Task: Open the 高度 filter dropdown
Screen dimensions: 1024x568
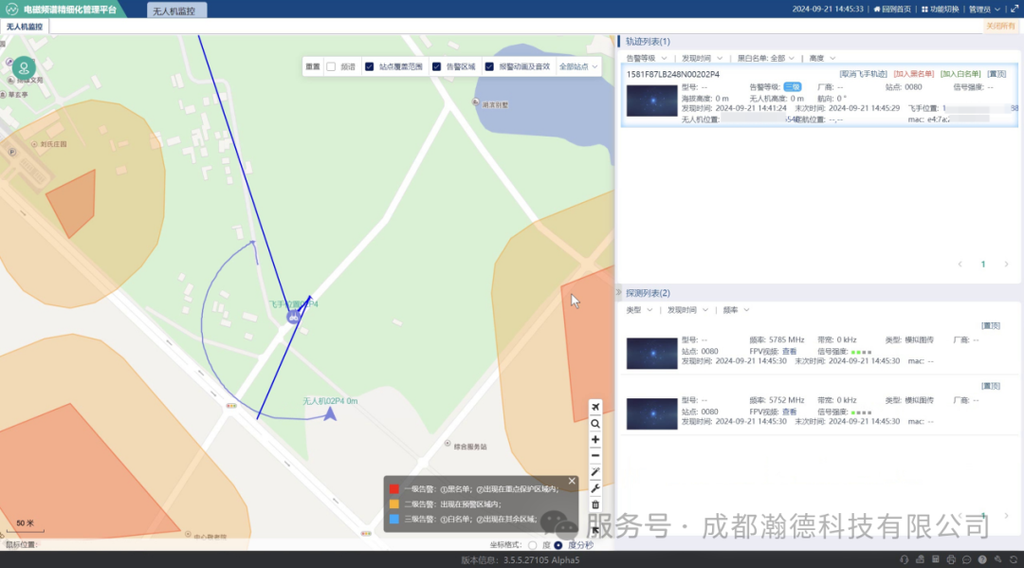Action: coord(822,58)
